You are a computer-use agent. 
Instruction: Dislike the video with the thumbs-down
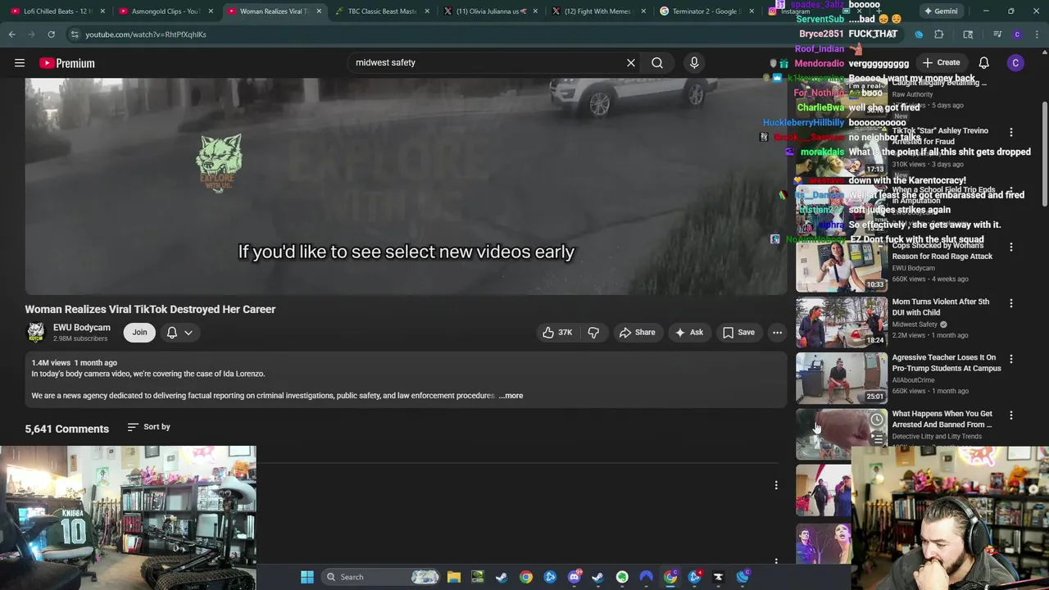coord(593,332)
